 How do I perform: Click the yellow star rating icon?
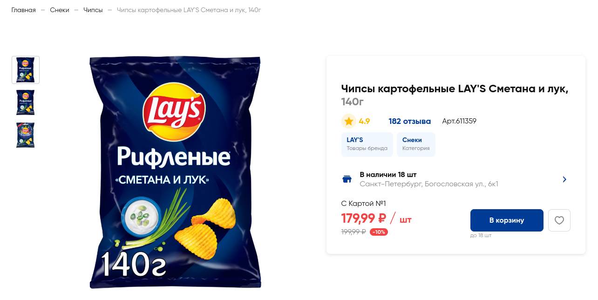coord(349,121)
